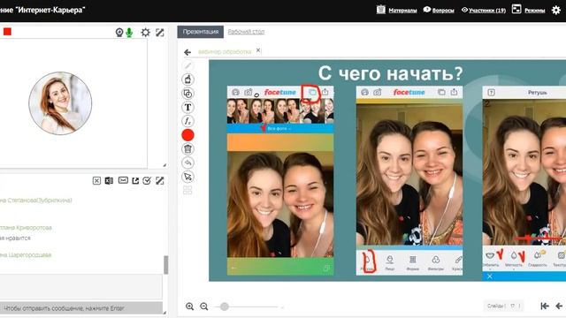Mute the green microphone
This screenshot has width=566, height=318.
pos(129,33)
